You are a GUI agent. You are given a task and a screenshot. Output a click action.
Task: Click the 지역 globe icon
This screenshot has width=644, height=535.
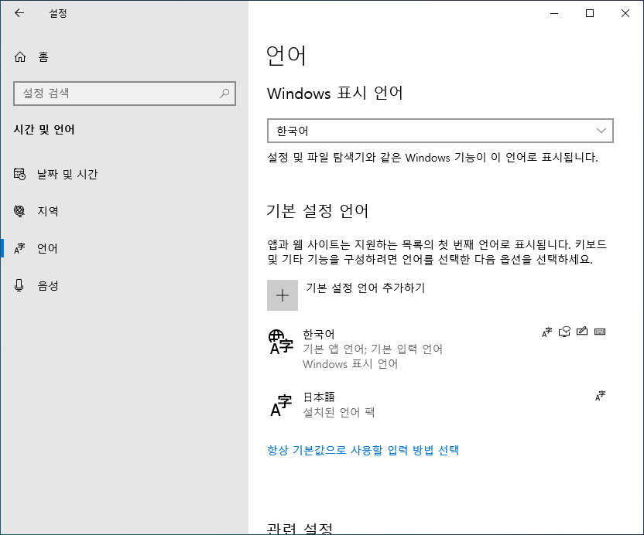click(19, 211)
